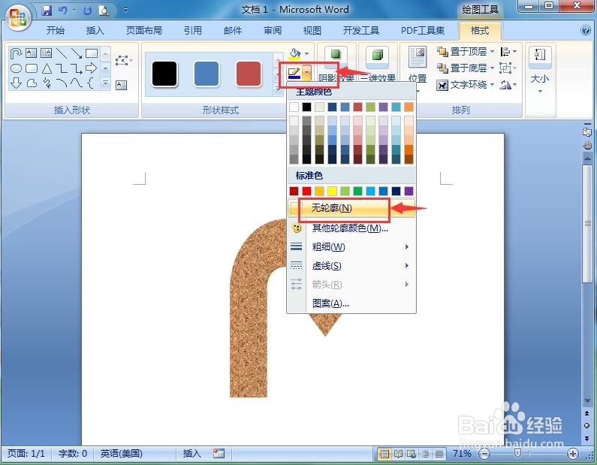Open the Edit Shape points tool
Screen dimensions: 597x465
click(x=122, y=61)
